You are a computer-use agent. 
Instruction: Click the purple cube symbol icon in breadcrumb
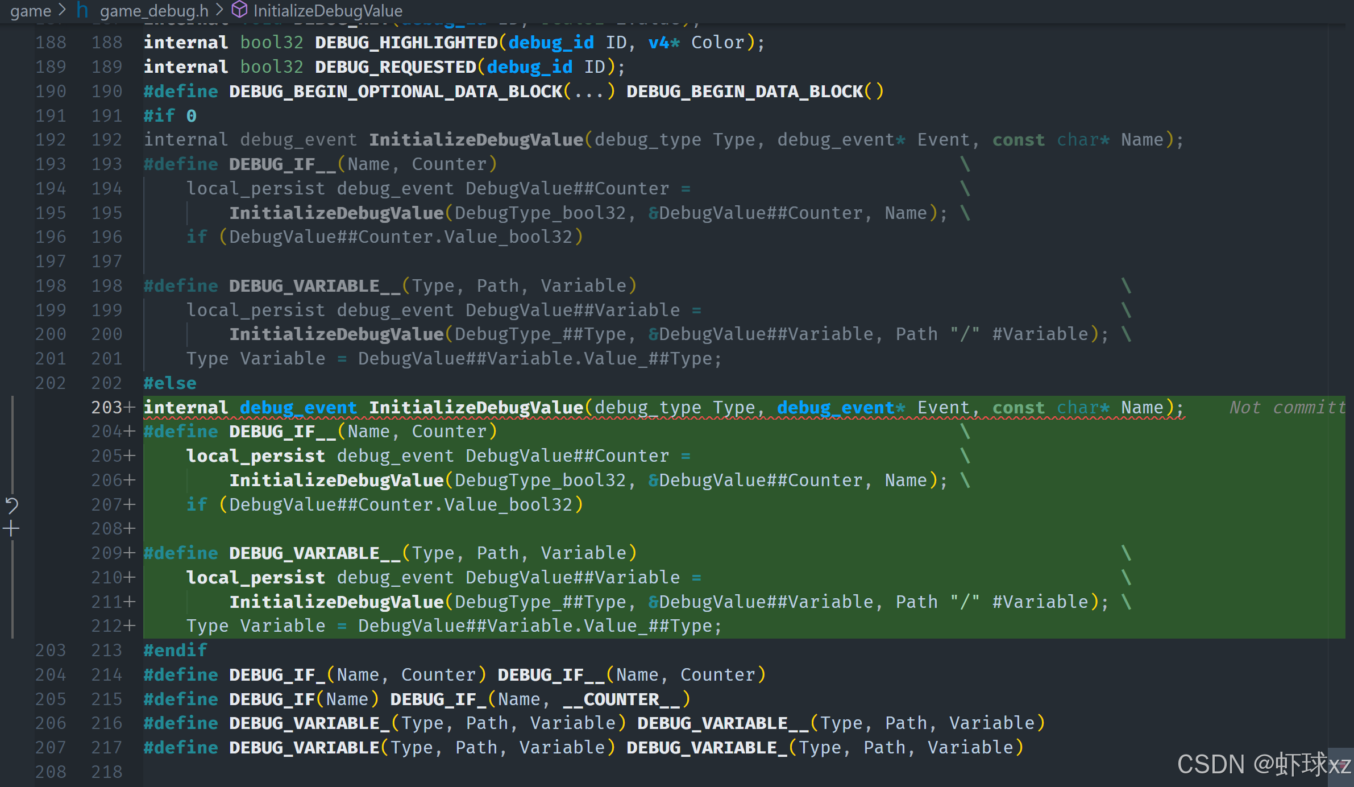click(x=240, y=10)
